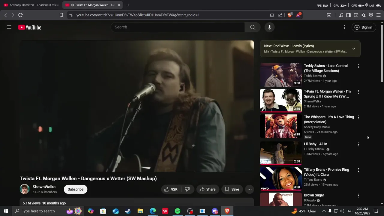Screen dimensions: 384x216
Task: Open Lil Baby - All In title
Action: [316, 144]
